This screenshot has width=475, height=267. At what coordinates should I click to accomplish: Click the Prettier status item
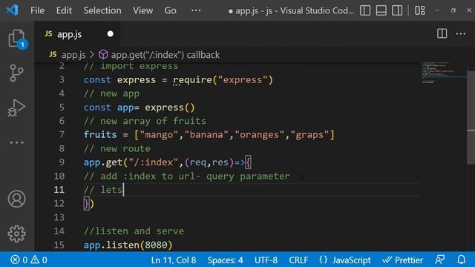tap(402, 260)
